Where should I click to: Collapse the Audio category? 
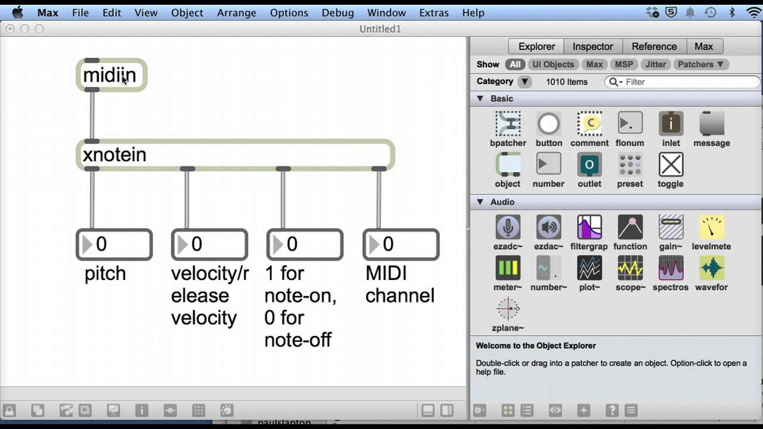pos(480,202)
